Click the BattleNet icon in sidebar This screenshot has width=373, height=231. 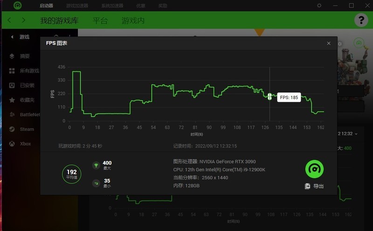(x=12, y=114)
